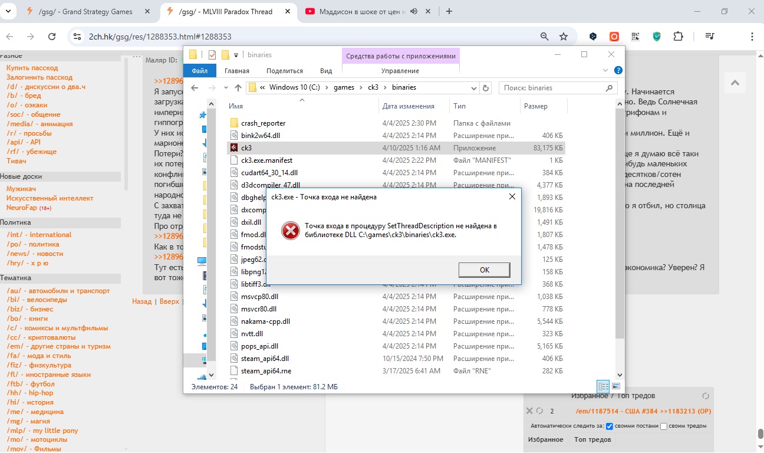Screen dimensions: 764x453
Task: Toggle the Properties checkmark in Explorer quick access
Action: [x=212, y=55]
